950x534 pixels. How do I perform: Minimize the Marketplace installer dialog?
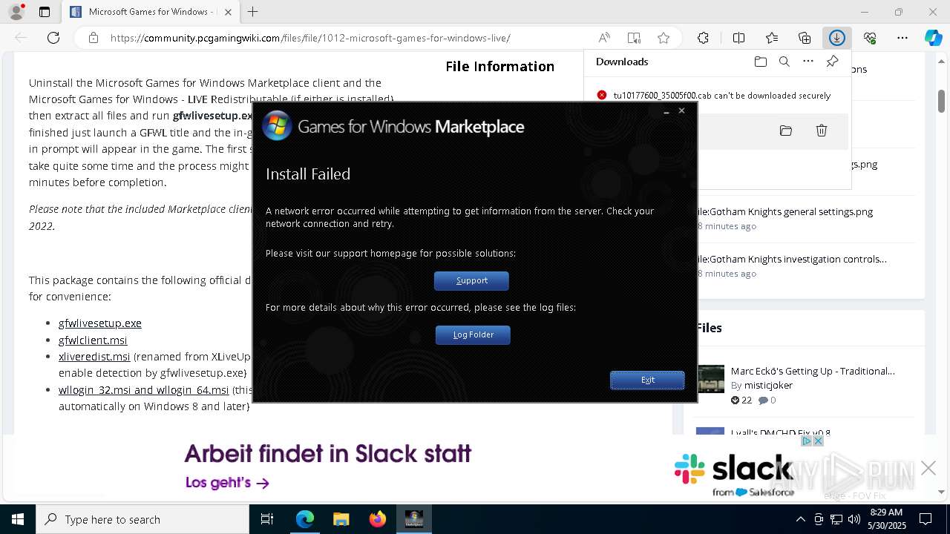(x=666, y=111)
